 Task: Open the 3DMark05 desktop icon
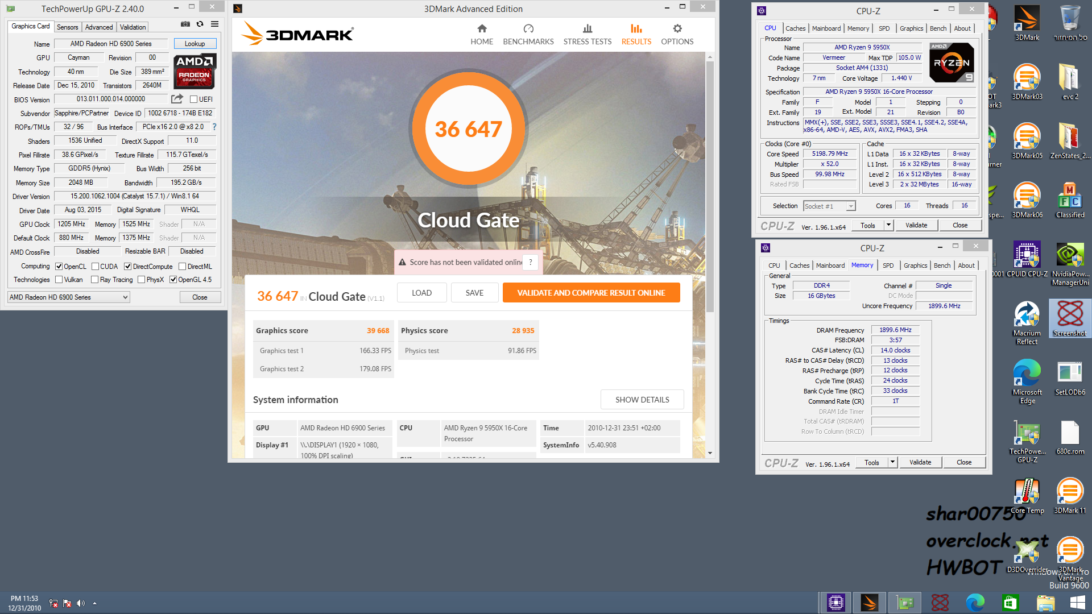1027,141
